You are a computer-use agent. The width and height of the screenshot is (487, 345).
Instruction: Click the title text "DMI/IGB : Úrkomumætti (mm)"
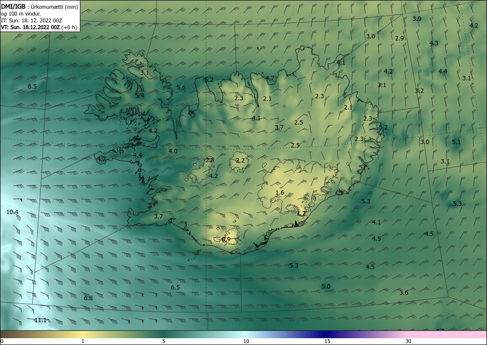pos(39,6)
